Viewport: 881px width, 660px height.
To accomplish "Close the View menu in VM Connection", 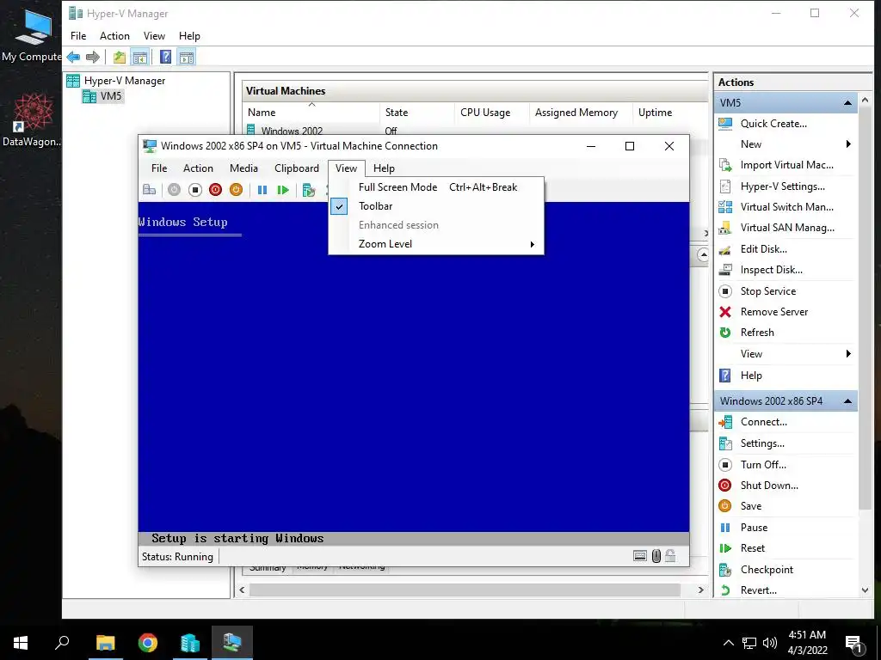I will click(346, 168).
